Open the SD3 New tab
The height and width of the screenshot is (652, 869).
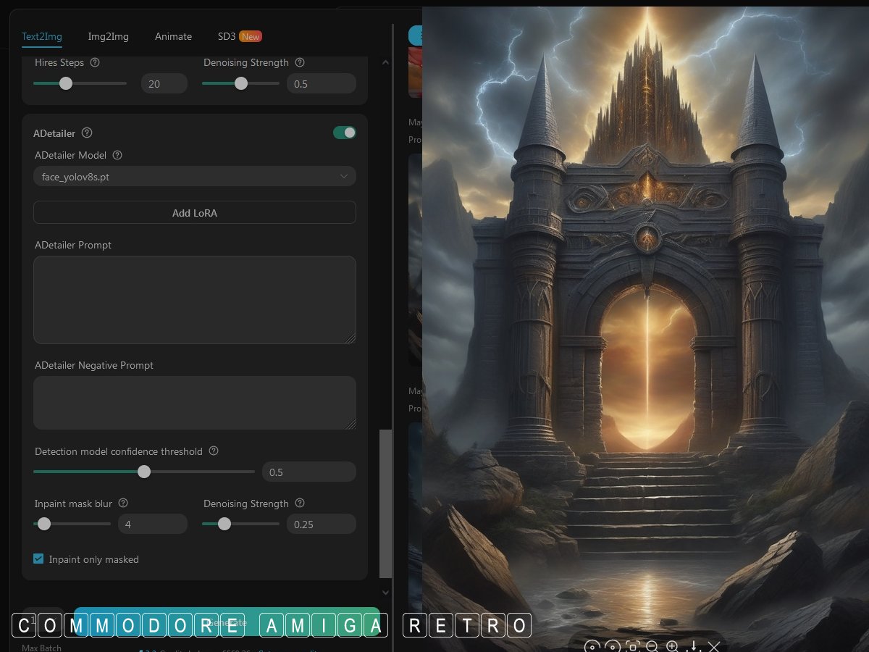tap(239, 36)
